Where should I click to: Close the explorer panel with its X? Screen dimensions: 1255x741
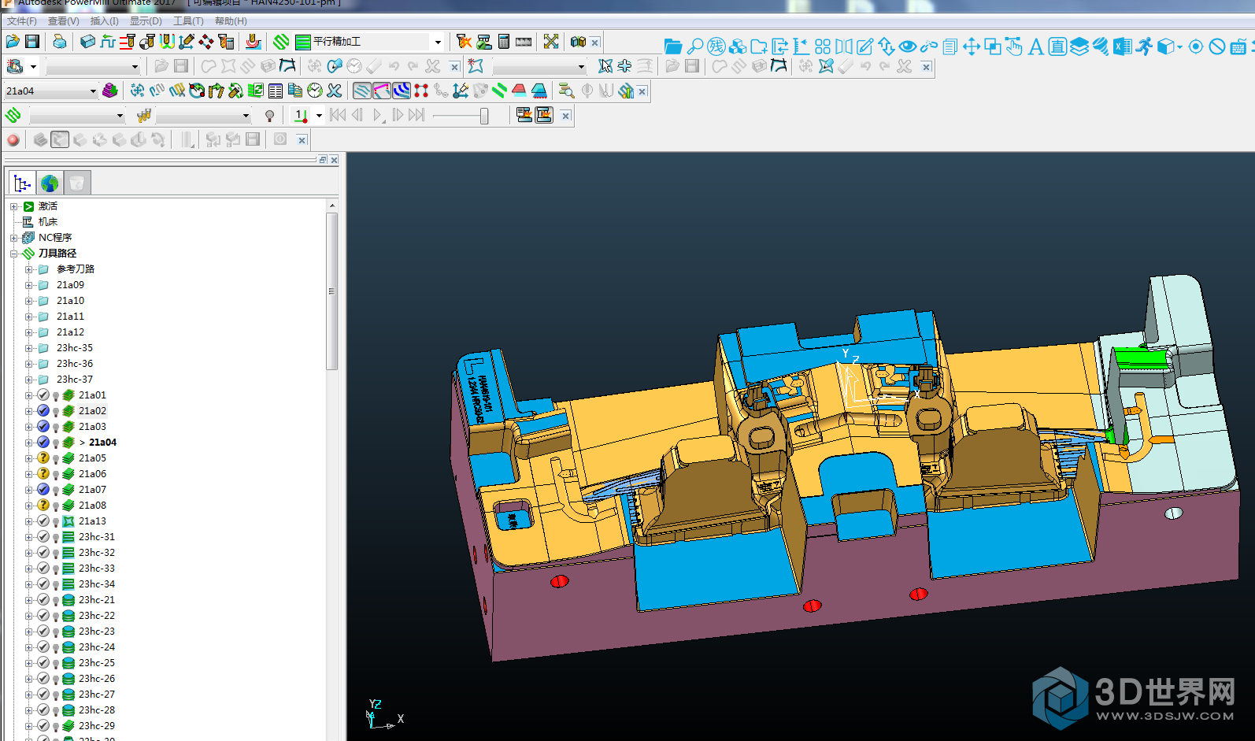coord(335,160)
